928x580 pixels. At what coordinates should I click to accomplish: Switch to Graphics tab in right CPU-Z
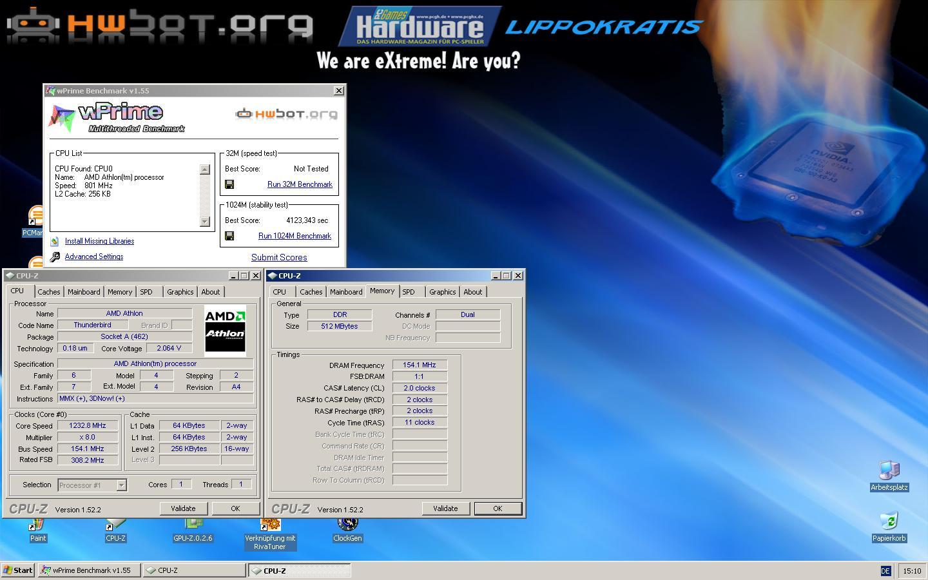point(443,292)
